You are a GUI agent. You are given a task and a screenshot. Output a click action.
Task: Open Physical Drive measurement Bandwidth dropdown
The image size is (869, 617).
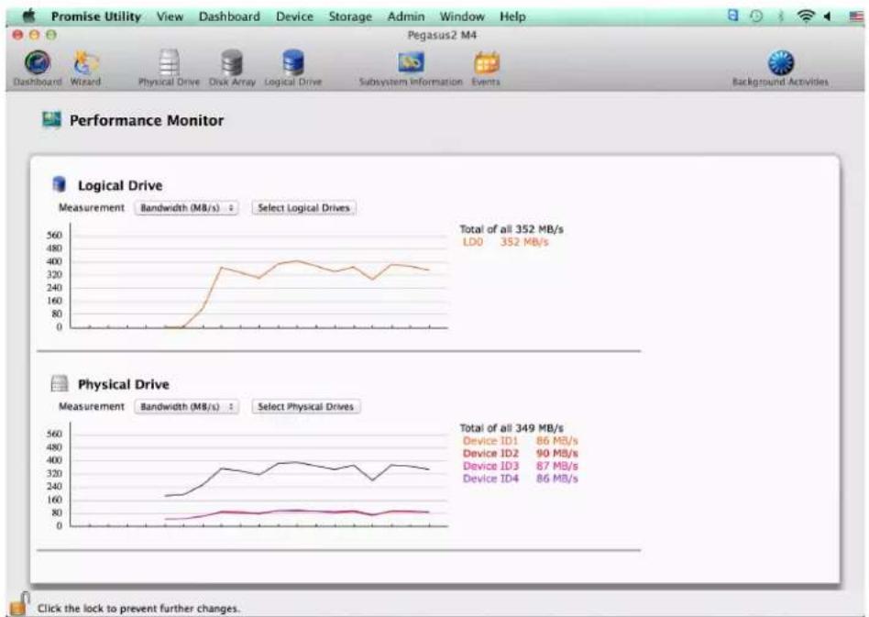point(186,406)
